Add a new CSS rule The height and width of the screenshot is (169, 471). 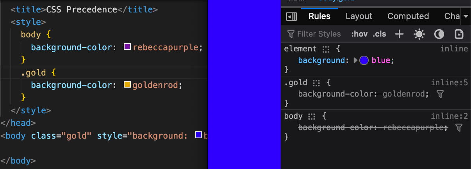(x=399, y=34)
